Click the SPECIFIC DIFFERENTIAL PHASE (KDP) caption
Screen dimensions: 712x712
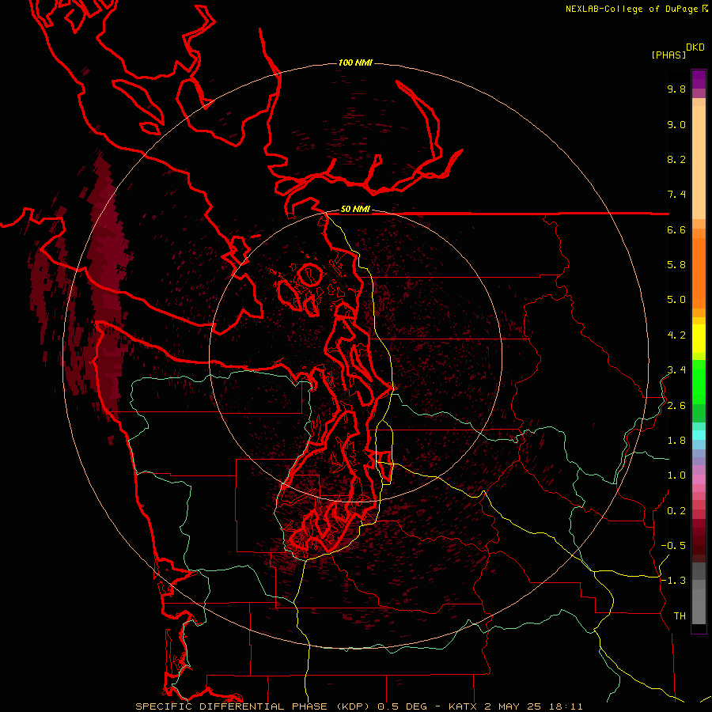click(x=253, y=706)
